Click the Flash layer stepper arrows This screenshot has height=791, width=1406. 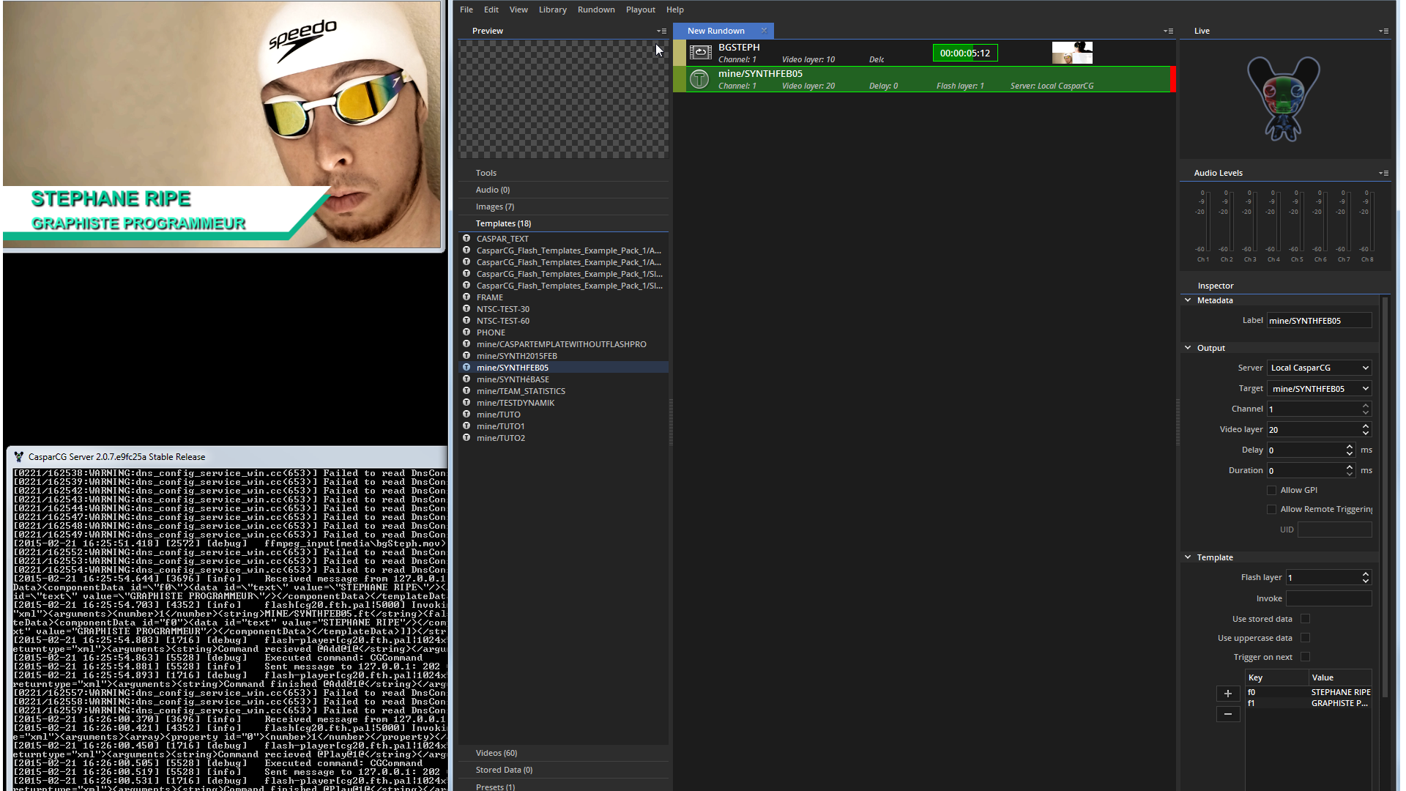pyautogui.click(x=1366, y=577)
